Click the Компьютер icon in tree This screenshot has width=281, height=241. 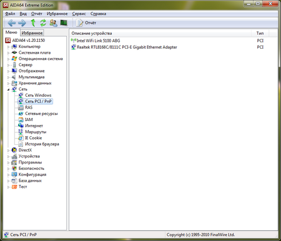click(14, 46)
